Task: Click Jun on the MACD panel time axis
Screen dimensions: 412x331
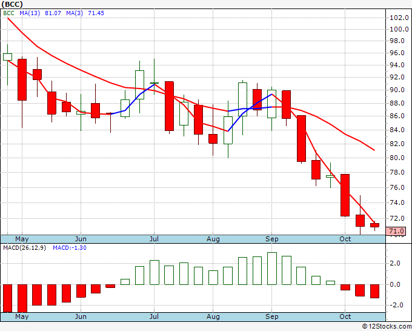Action: (81, 317)
